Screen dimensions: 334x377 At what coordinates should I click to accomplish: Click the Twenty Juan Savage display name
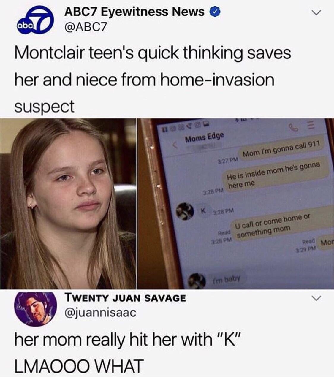point(125,298)
